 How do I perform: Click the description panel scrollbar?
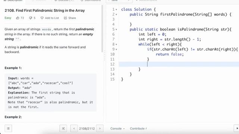(x=102, y=29)
